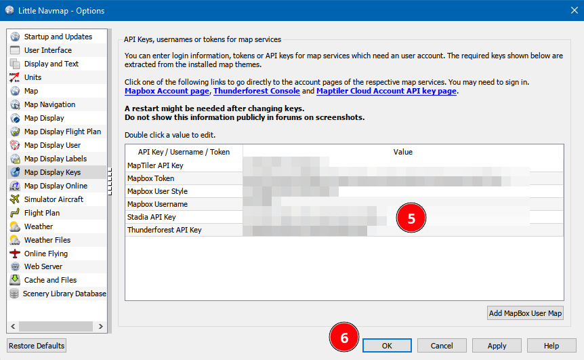Image resolution: width=584 pixels, height=360 pixels.
Task: Open the Thunderforest Console link
Action: [257, 91]
